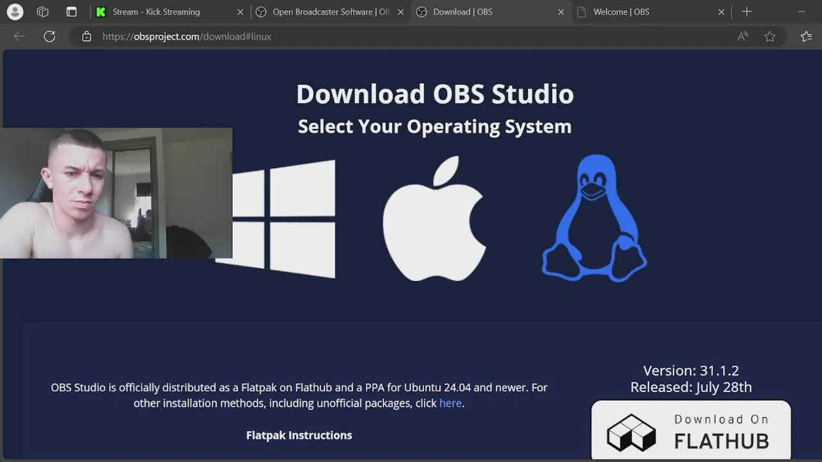Viewport: 822px width, 462px height.
Task: Open the workspaces icon
Action: tap(43, 12)
